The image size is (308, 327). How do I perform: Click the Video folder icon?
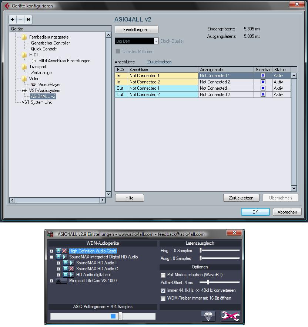24,79
